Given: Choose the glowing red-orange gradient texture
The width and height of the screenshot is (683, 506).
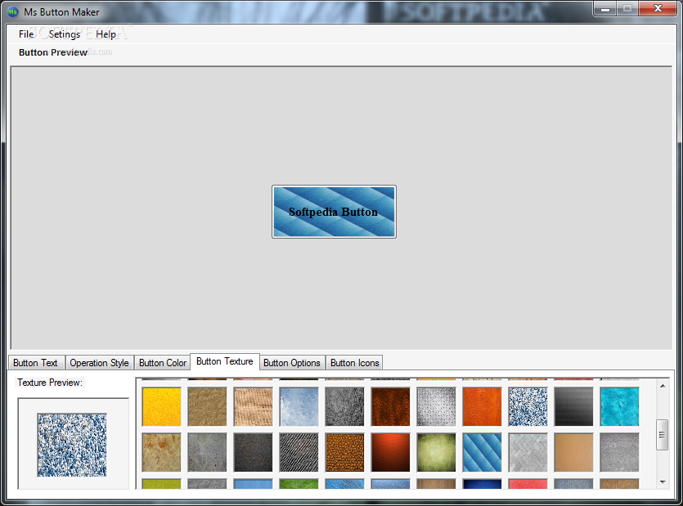Looking at the screenshot, I should click(x=391, y=452).
